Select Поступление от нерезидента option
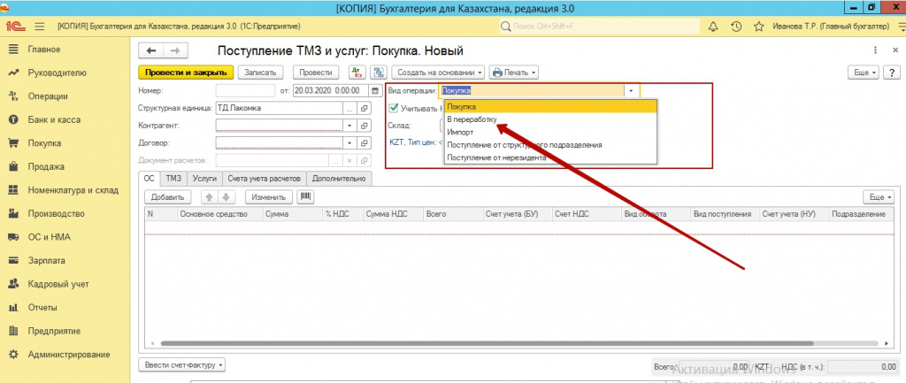 click(551, 157)
